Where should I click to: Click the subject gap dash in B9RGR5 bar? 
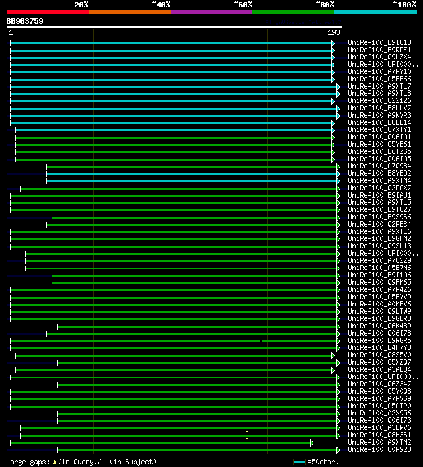click(x=261, y=341)
